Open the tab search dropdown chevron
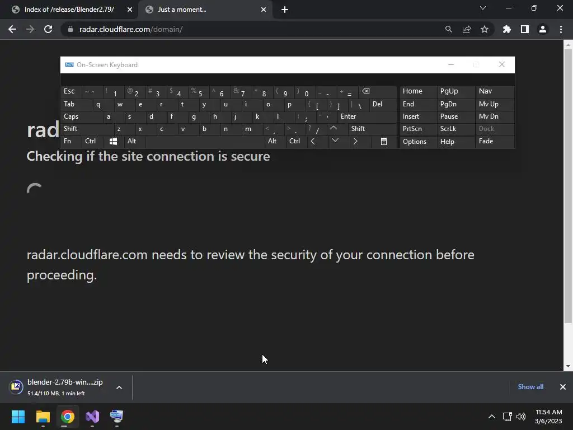Image resolution: width=573 pixels, height=430 pixels. (x=483, y=8)
